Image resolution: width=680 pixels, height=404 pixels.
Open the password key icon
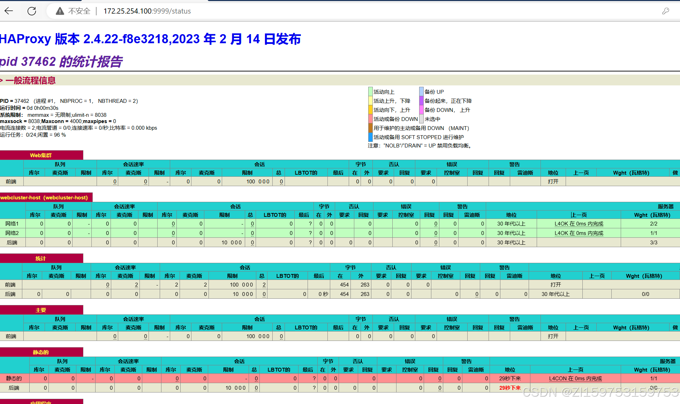point(666,11)
